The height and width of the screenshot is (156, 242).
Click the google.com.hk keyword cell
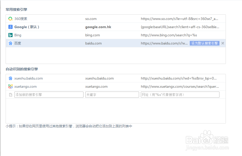[98, 27]
